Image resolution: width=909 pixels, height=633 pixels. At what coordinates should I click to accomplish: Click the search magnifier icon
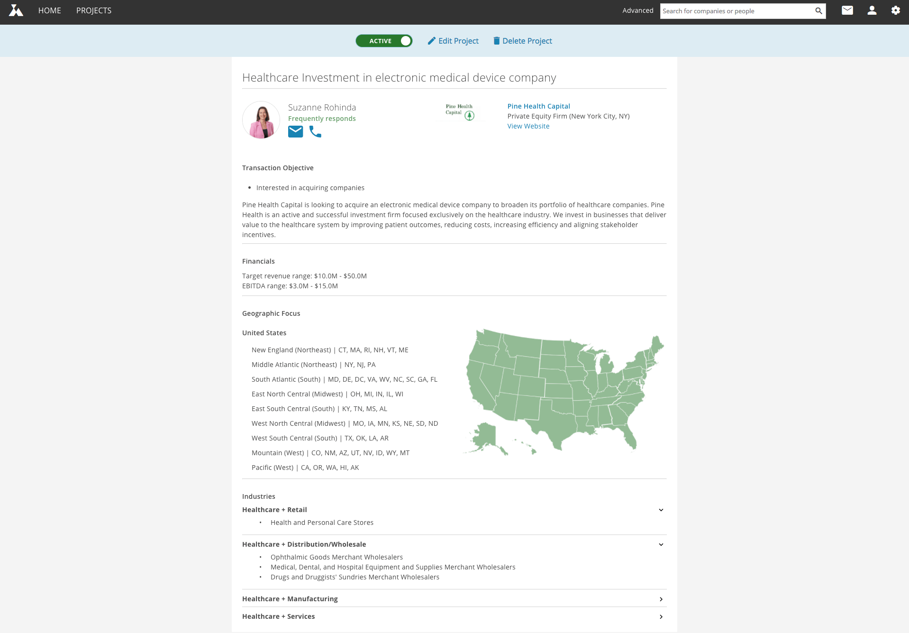(x=818, y=11)
